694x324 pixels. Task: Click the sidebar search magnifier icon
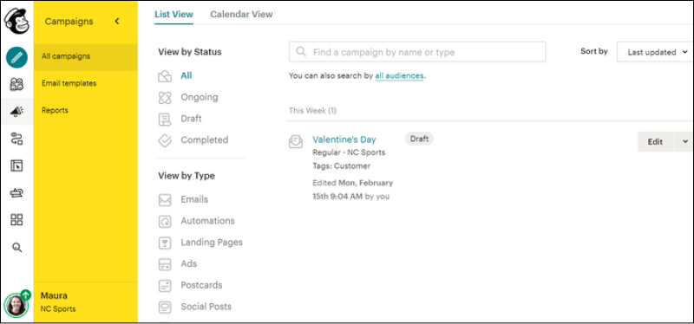(x=16, y=248)
